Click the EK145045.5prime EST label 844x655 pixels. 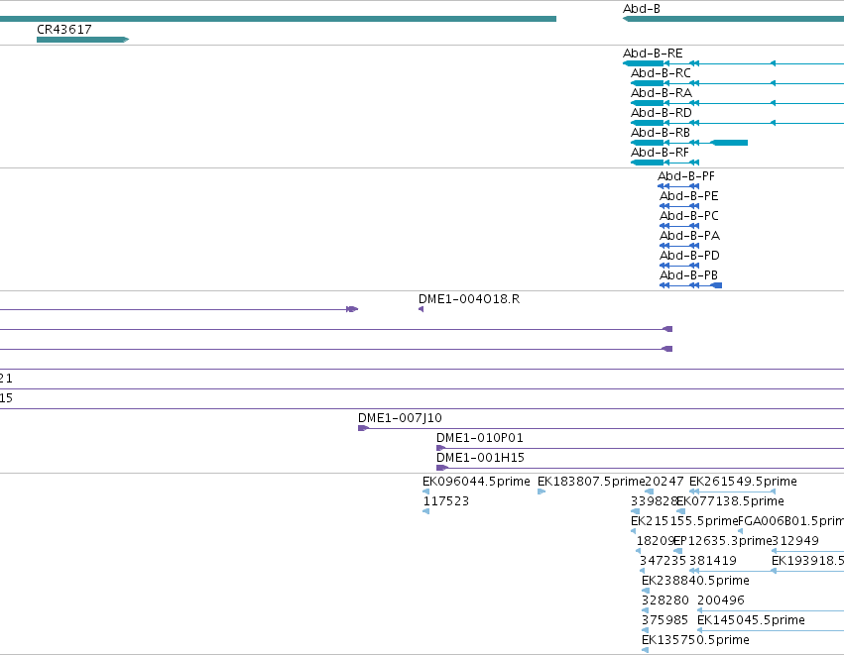point(751,620)
